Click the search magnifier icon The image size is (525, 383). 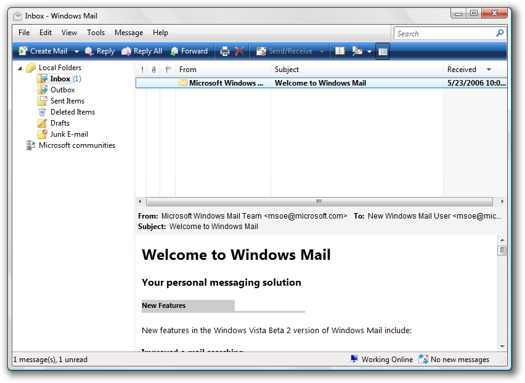[x=500, y=33]
